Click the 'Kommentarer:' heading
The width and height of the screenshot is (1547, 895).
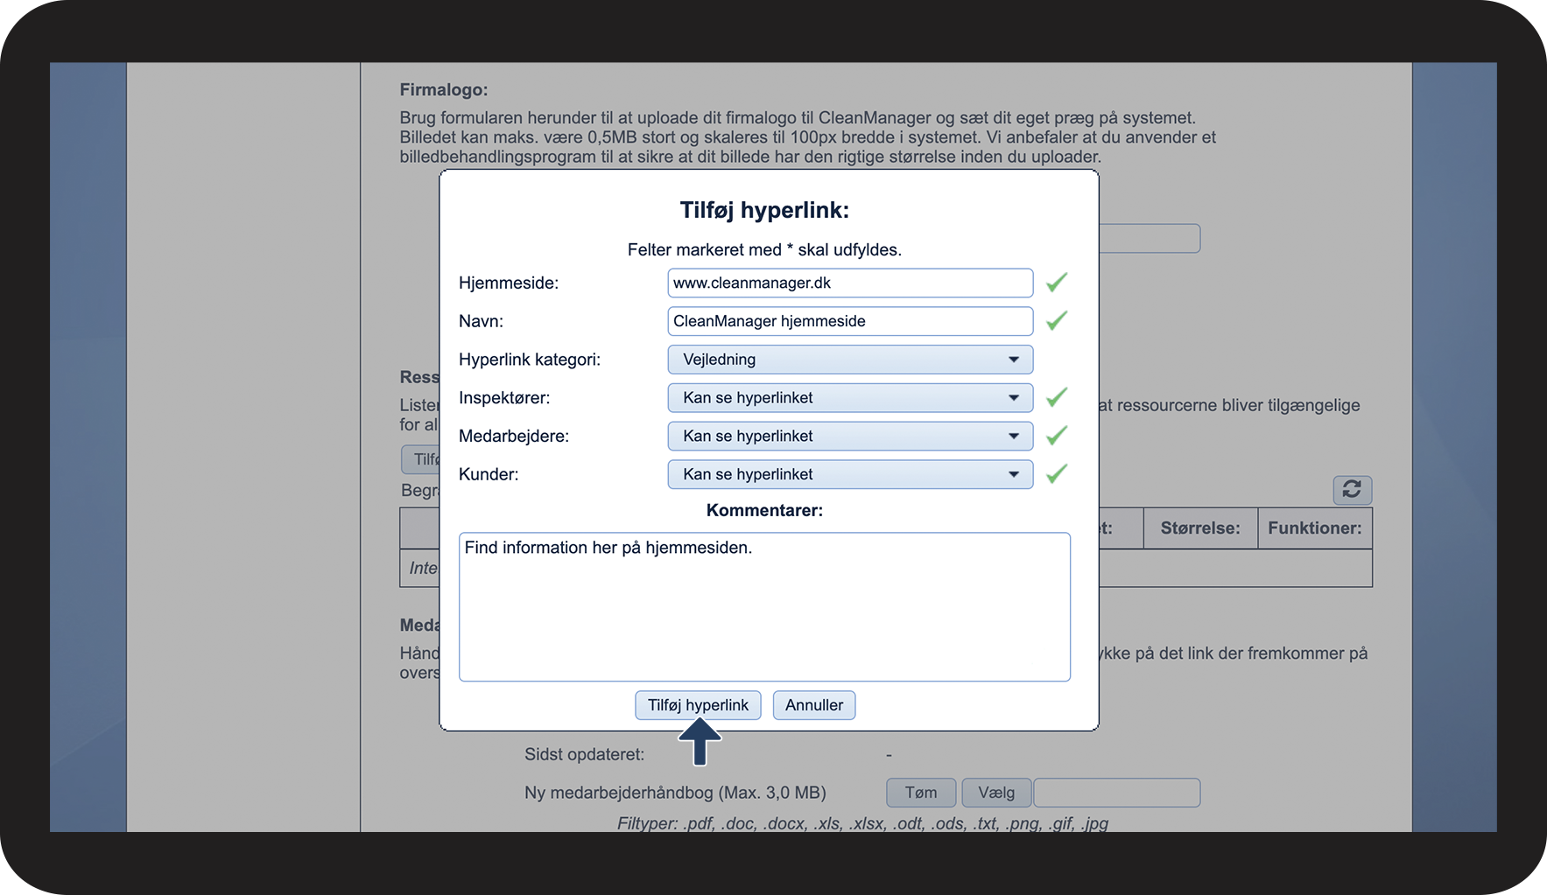coord(764,510)
